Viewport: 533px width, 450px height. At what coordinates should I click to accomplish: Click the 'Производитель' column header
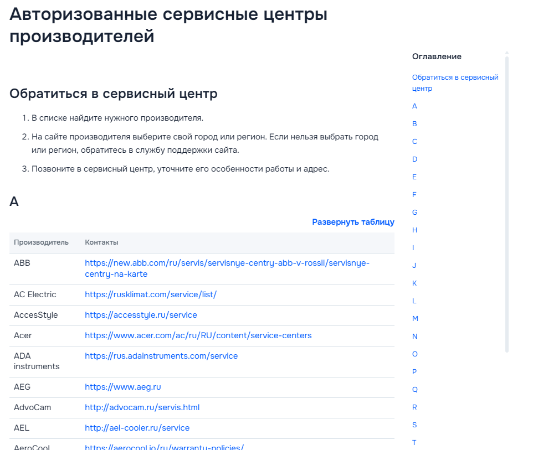[x=41, y=242]
